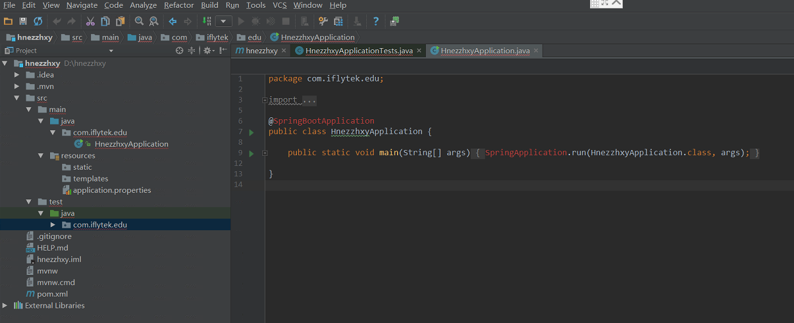Screen dimensions: 794x323
Task: Open Settings wrench icon
Action: [x=323, y=21]
